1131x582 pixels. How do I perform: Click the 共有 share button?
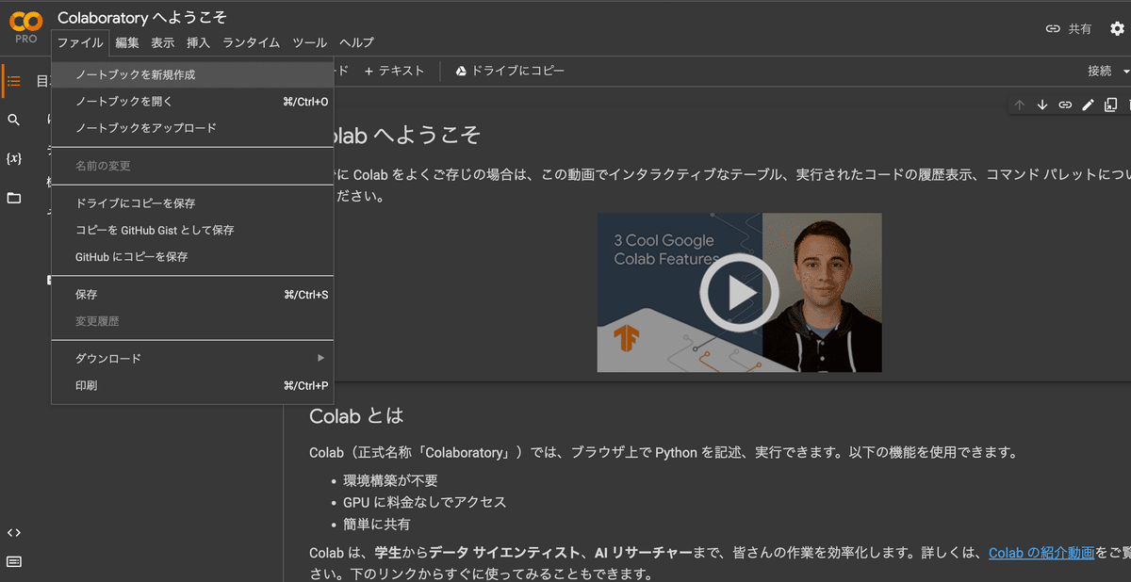point(1080,29)
